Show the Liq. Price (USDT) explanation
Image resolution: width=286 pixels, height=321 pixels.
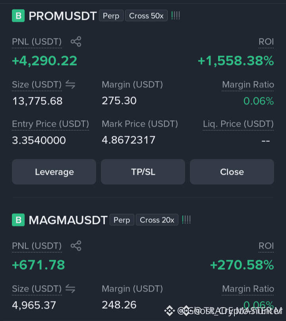click(238, 124)
